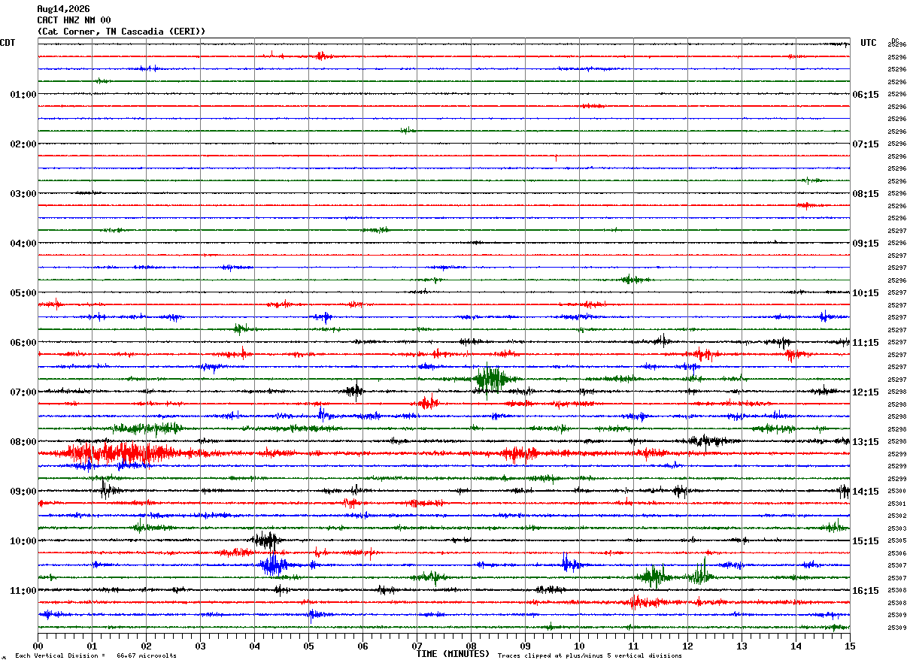The image size is (910, 666).
Task: Click the 12:15 UTC row label
Action: [866, 392]
